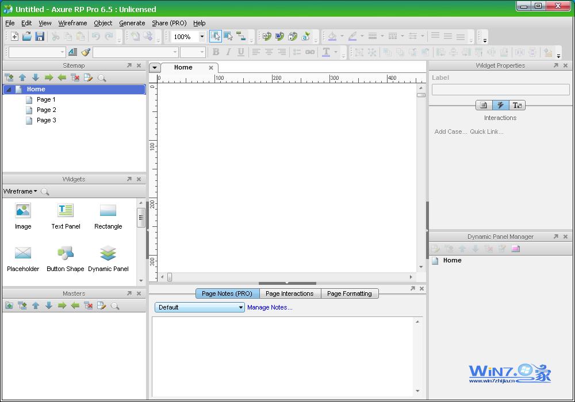This screenshot has width=575, height=402.
Task: Click the Widgets pane vertical scrollbar thumb
Action: tap(141, 218)
